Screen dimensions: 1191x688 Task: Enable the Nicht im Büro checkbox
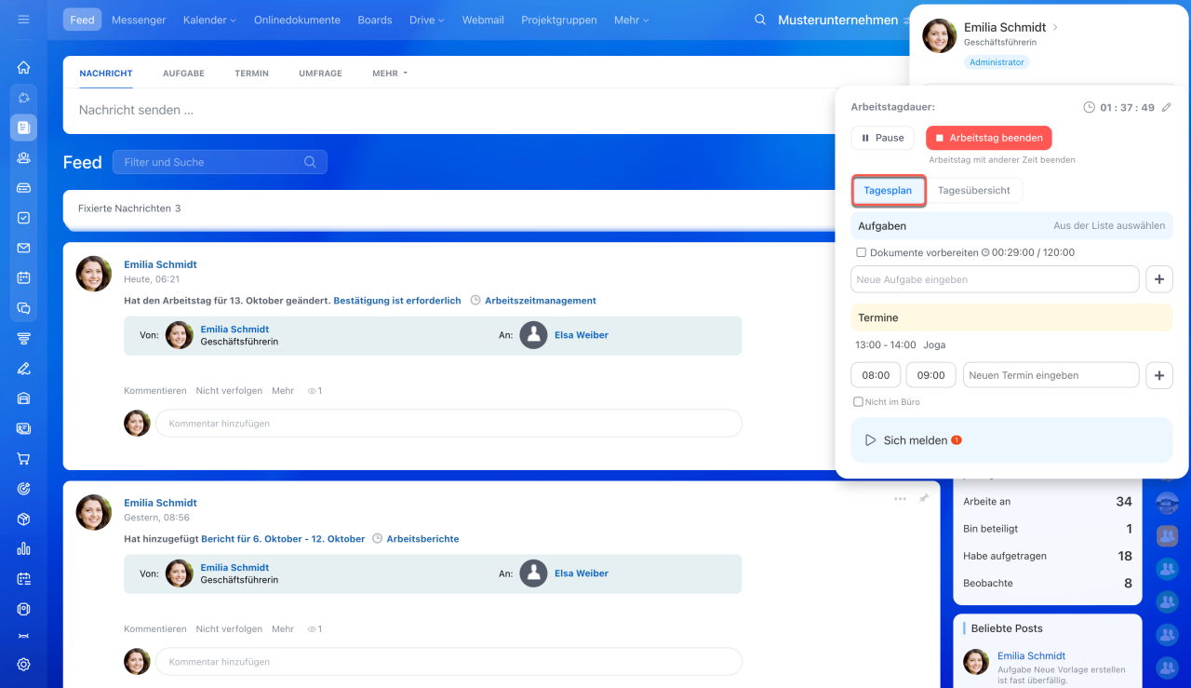pyautogui.click(x=858, y=402)
